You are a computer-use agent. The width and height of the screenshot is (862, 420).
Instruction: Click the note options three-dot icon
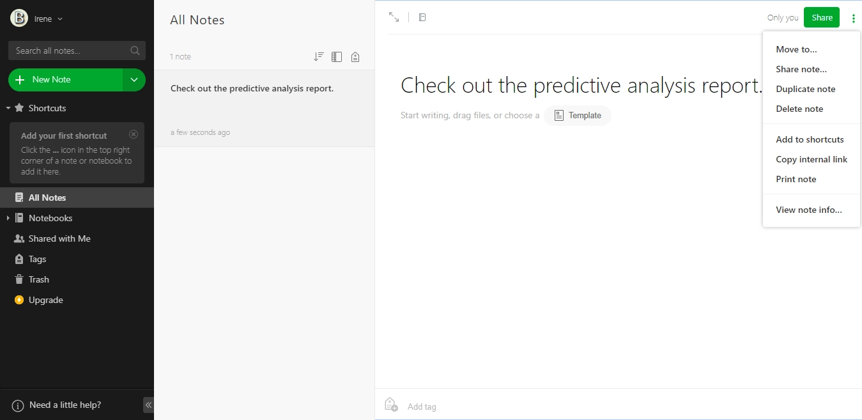click(x=853, y=17)
